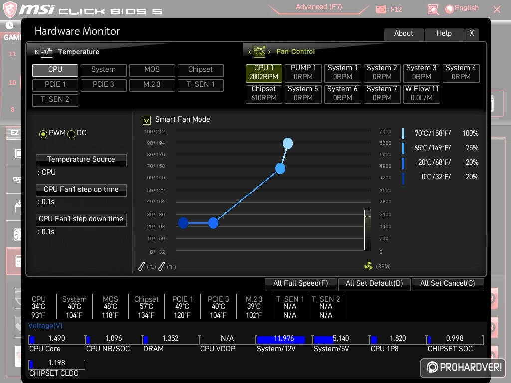Select the PWM radio button
The image size is (511, 383).
(43, 134)
